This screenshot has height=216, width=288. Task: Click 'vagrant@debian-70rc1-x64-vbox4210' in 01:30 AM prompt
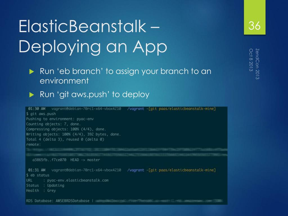click(x=86, y=109)
